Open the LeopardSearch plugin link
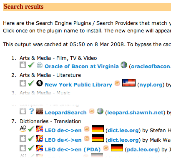 point(65,113)
